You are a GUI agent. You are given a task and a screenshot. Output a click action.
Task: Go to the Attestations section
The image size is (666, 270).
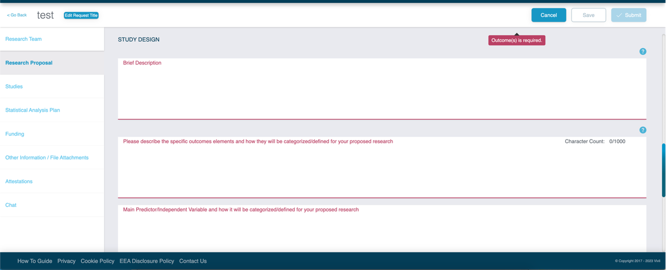coord(52,181)
